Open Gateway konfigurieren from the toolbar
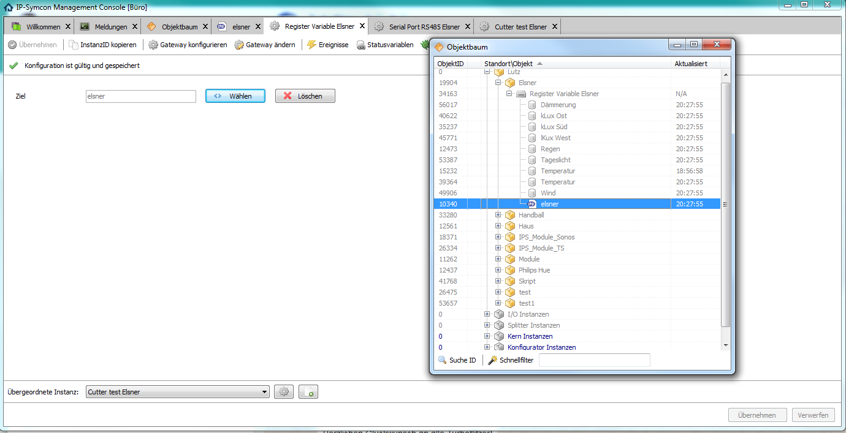Screen dimensions: 846x433 click(153, 45)
